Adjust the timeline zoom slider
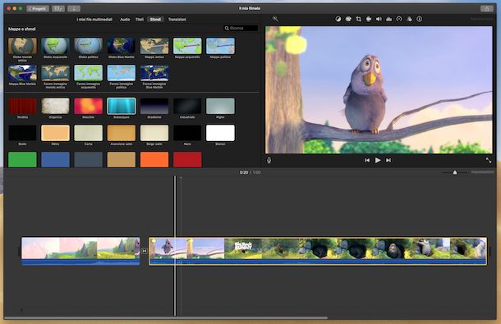This screenshot has height=324, width=501. [x=455, y=172]
